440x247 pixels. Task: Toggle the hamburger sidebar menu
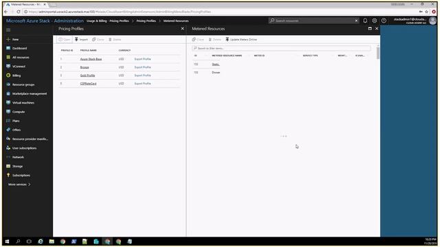click(8, 30)
